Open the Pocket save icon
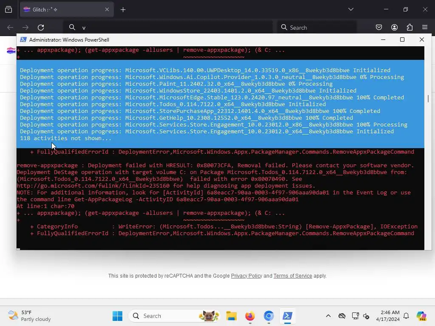 [x=379, y=27]
